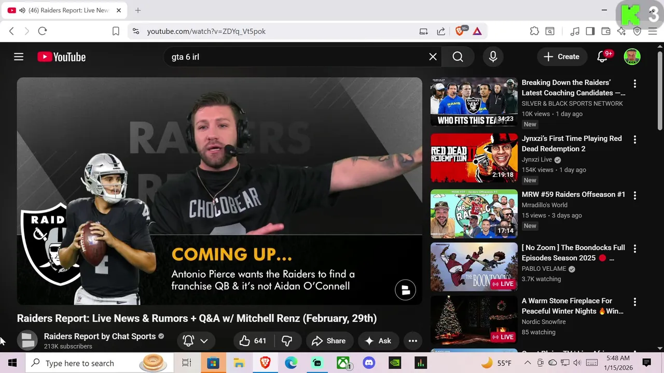Open Jynxzi Red Dead Redemption 2 thumbnail

click(474, 158)
